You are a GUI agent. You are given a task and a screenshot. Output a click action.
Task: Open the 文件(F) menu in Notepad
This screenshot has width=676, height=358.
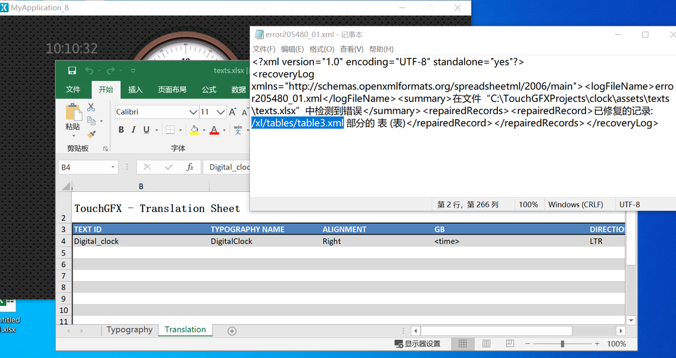coord(264,49)
